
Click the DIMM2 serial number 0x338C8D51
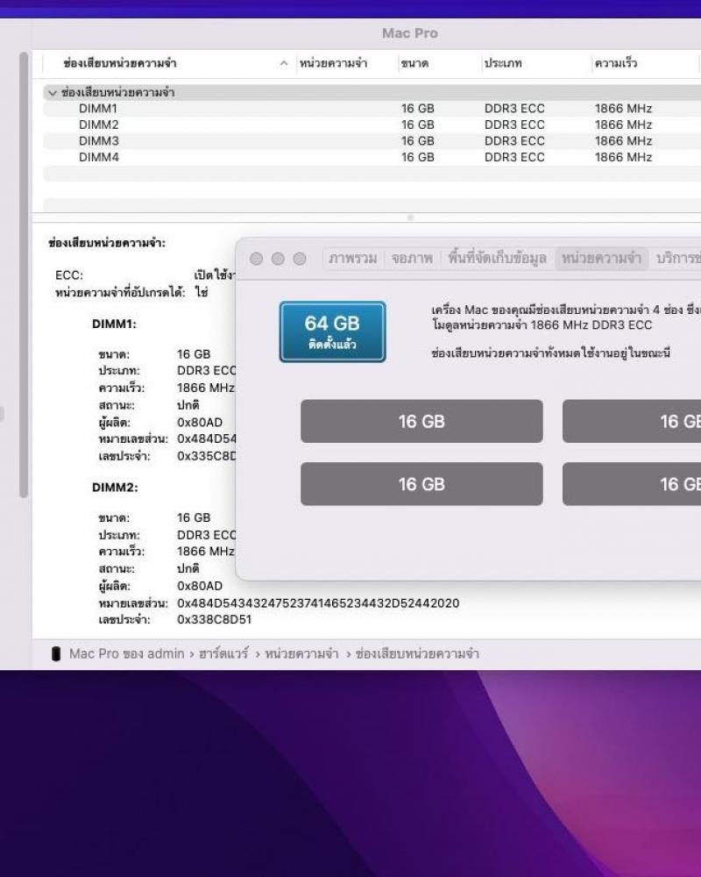click(x=214, y=620)
